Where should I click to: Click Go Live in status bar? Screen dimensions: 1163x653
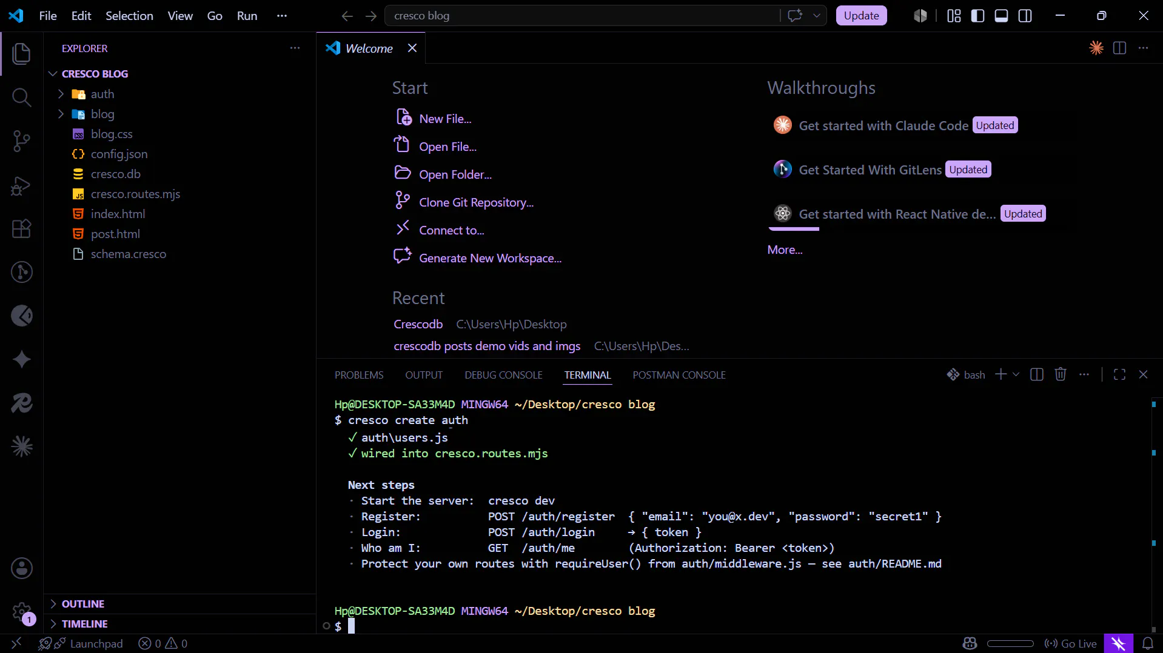(x=1070, y=643)
